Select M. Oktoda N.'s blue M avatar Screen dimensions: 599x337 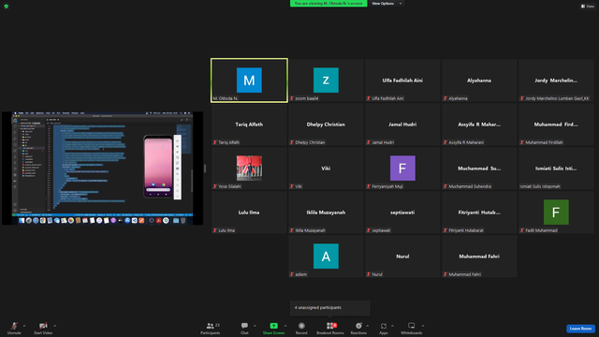(x=249, y=81)
